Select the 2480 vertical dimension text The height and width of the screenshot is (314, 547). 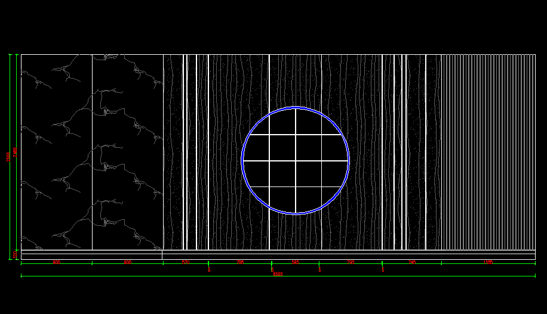(x=15, y=152)
